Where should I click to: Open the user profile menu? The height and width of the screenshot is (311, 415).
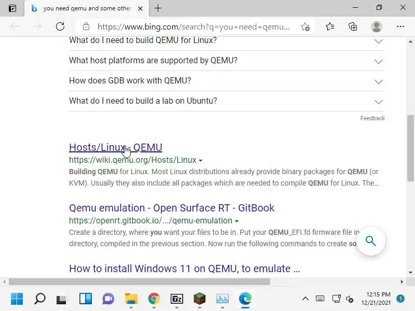(377, 26)
